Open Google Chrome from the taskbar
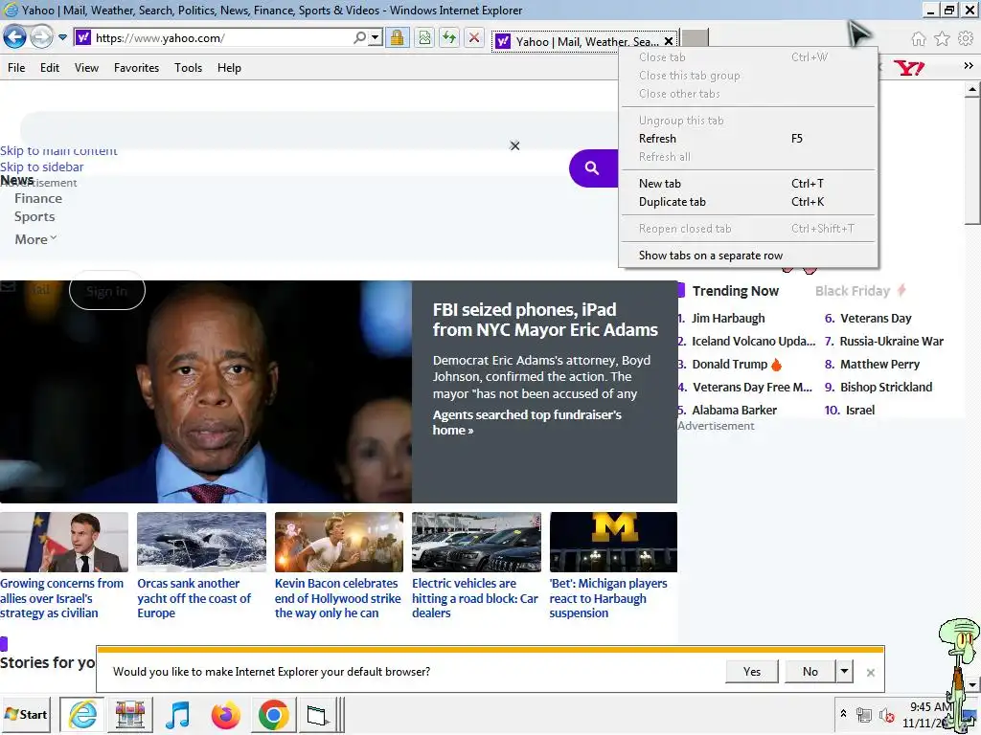This screenshot has width=981, height=735. (x=273, y=714)
